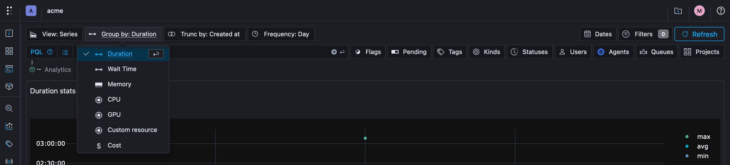
Task: Click the Filters count badge 0
Action: (663, 34)
